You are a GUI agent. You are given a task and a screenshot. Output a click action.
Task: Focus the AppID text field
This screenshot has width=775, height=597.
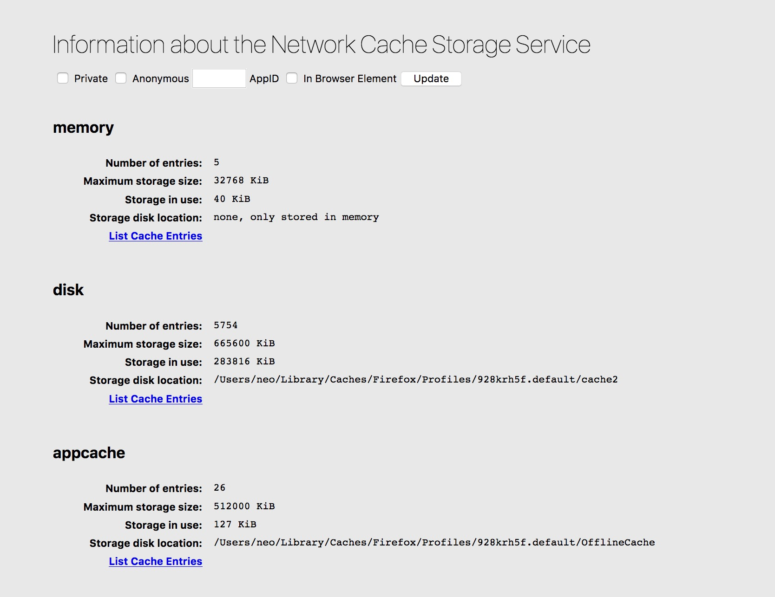(219, 78)
